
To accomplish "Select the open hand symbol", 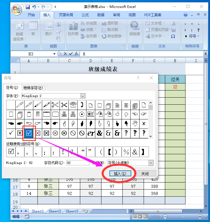I will [x=135, y=124].
